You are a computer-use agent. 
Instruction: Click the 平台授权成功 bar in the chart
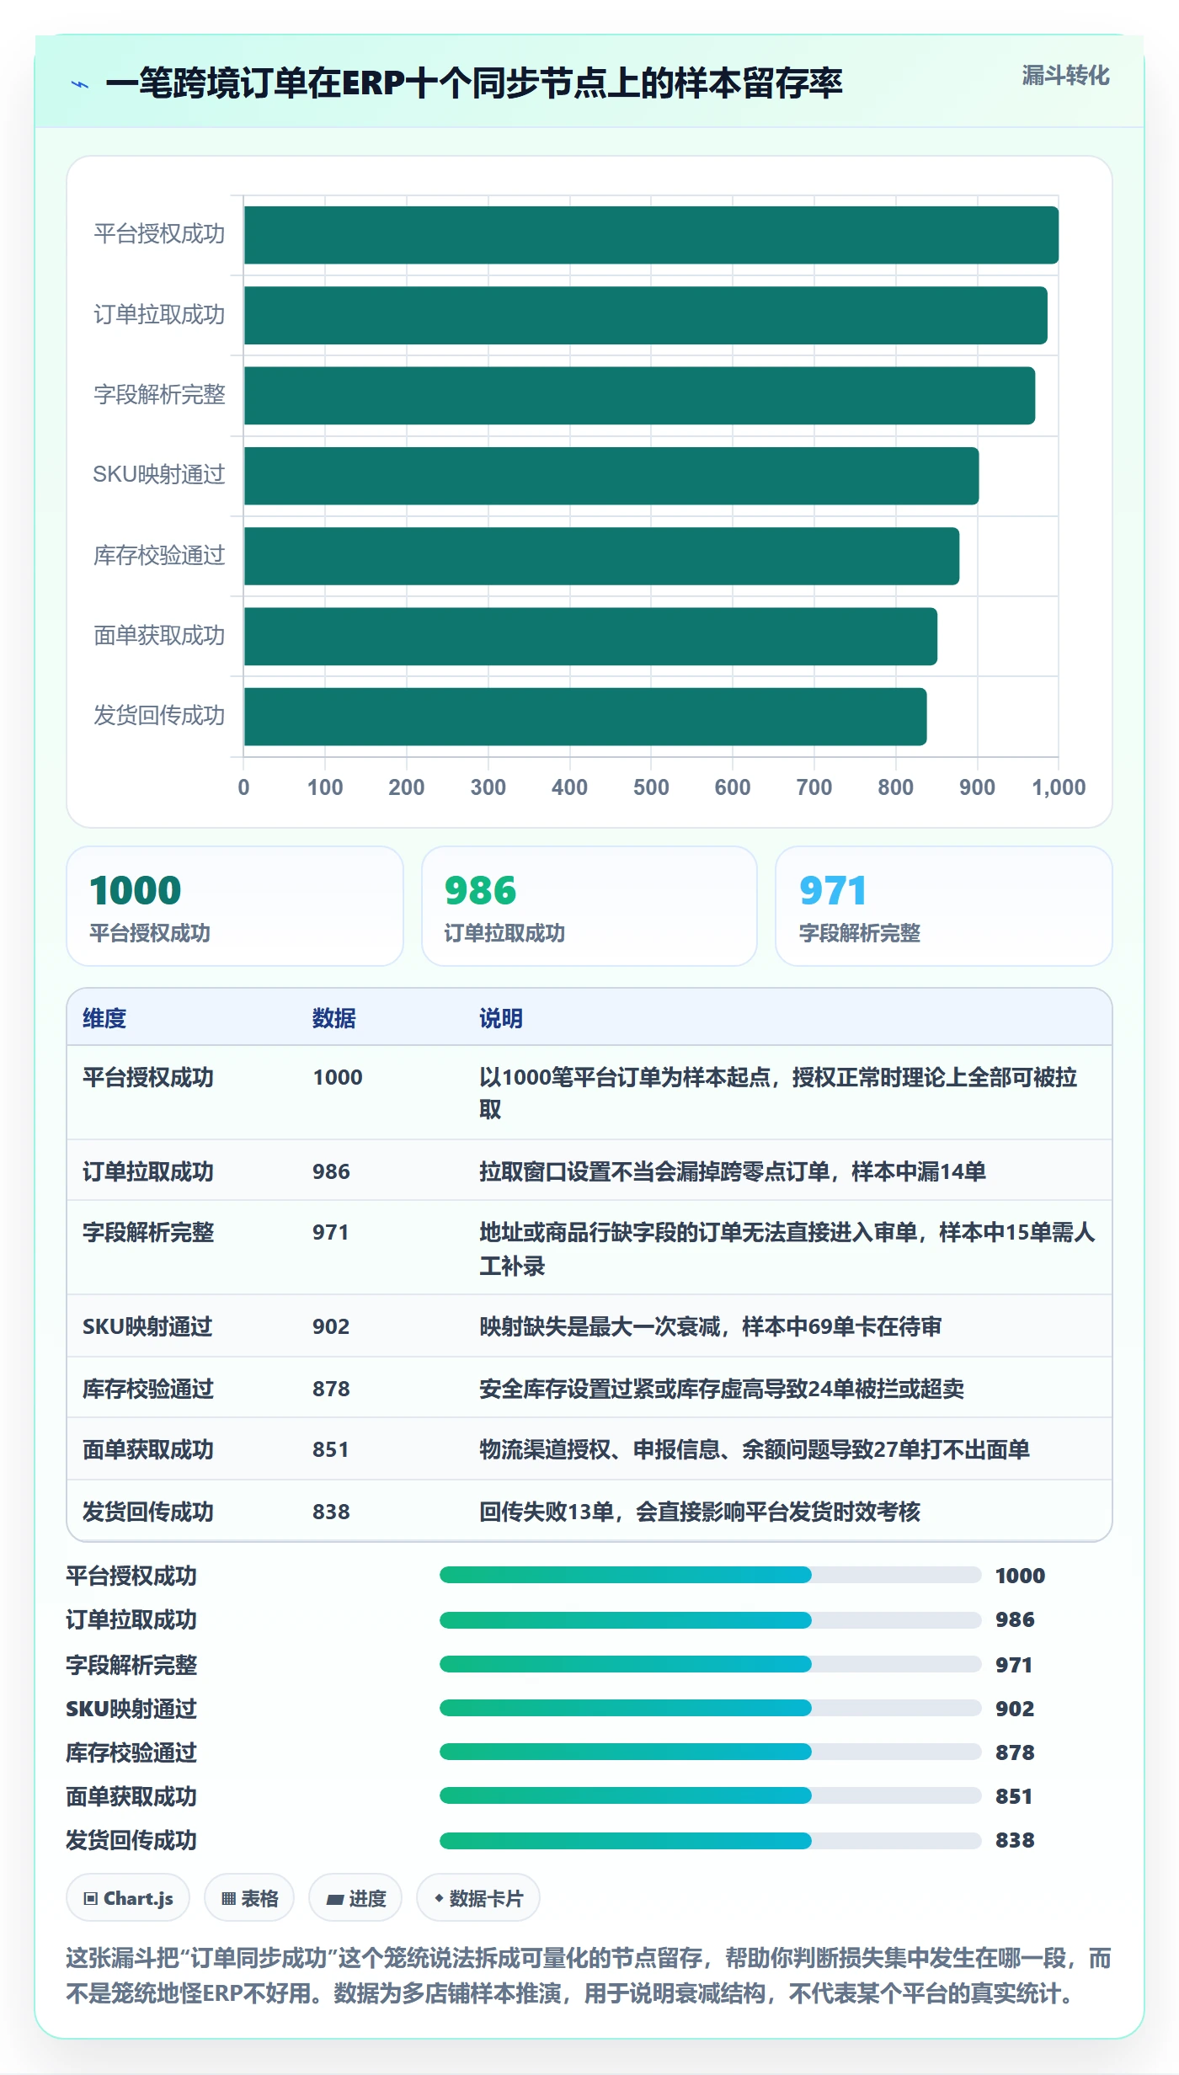pos(651,235)
